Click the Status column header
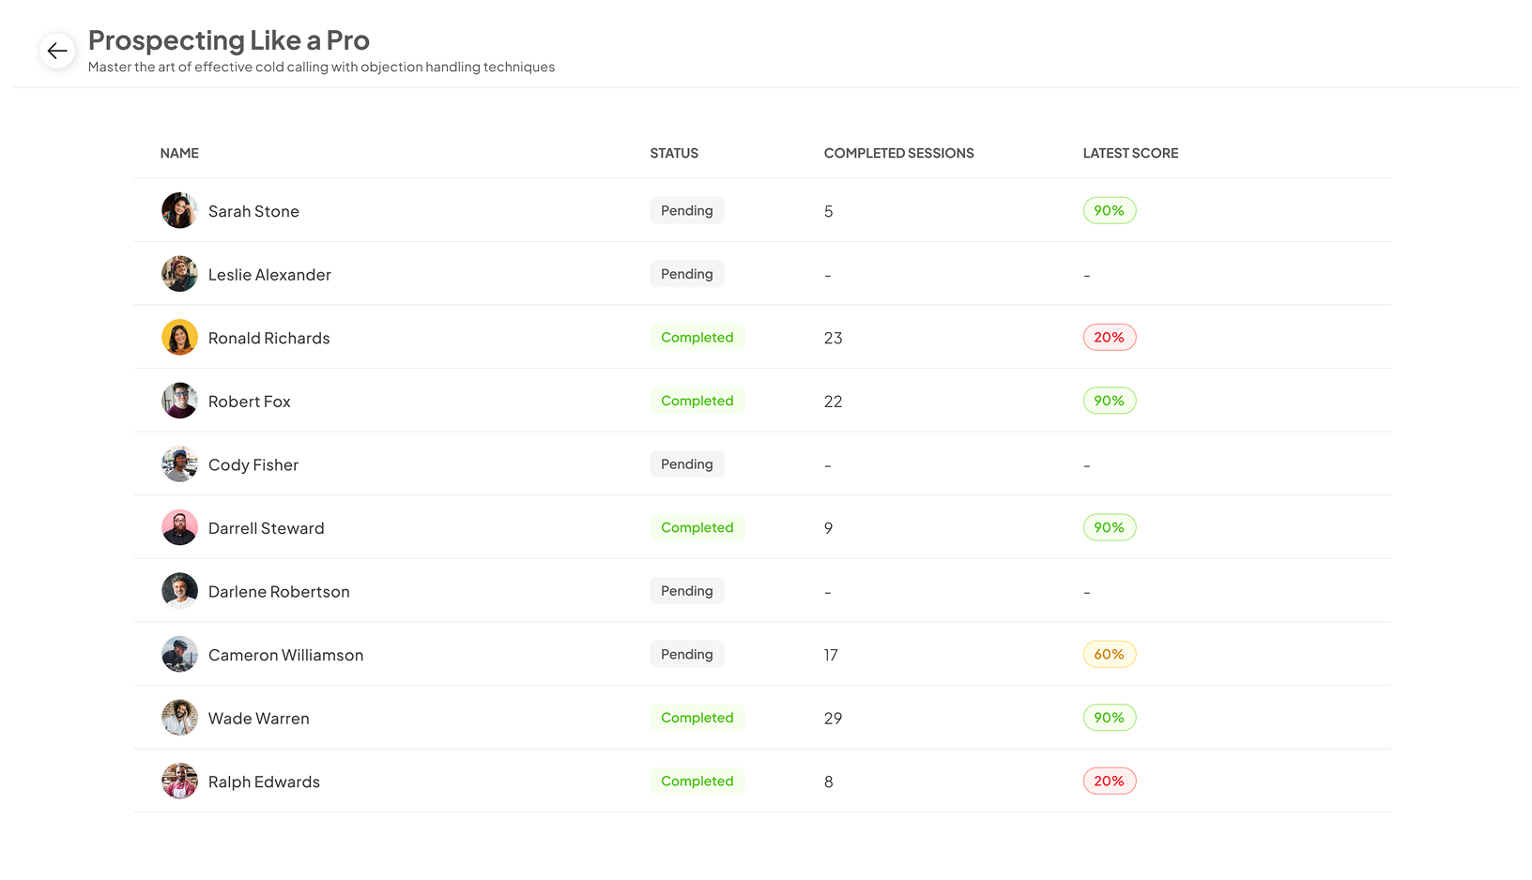Screen dimensions: 1532x880 [x=674, y=153]
